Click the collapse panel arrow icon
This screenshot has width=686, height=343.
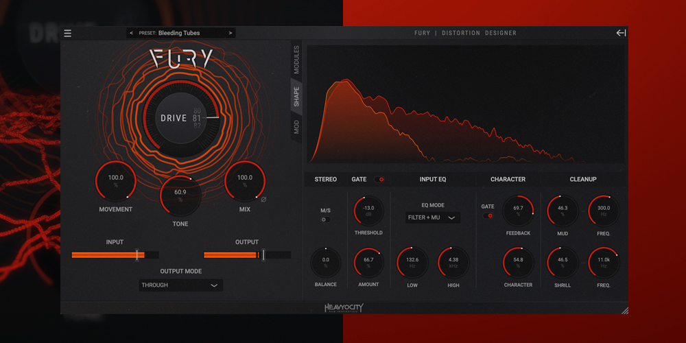[x=622, y=33]
